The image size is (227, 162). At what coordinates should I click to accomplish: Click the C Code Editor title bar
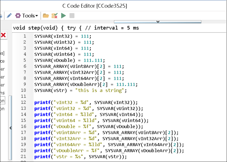coord(95,6)
